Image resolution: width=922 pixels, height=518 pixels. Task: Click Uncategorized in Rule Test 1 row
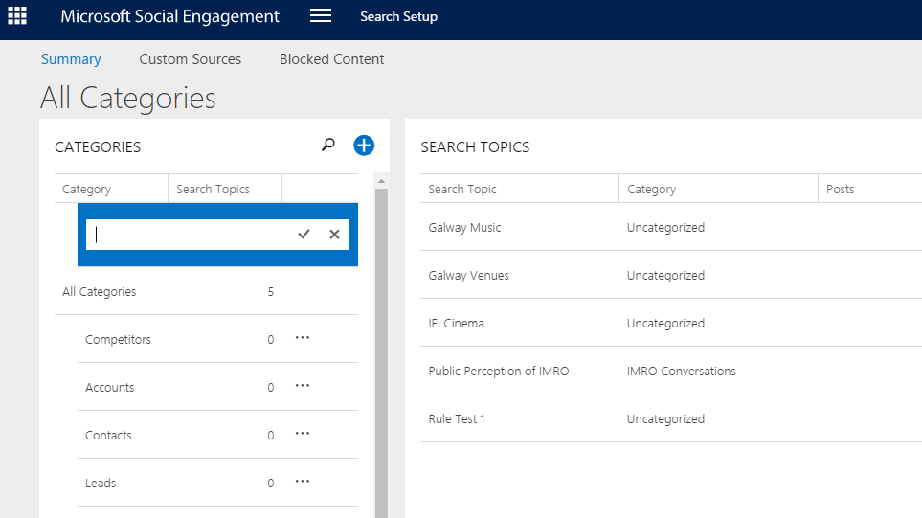(x=665, y=419)
